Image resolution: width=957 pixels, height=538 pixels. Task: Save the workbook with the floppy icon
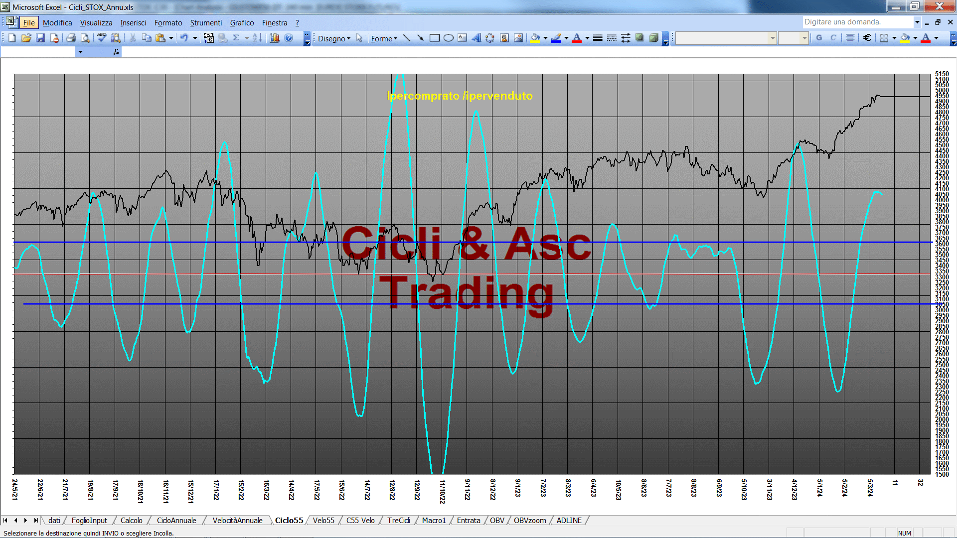(40, 38)
